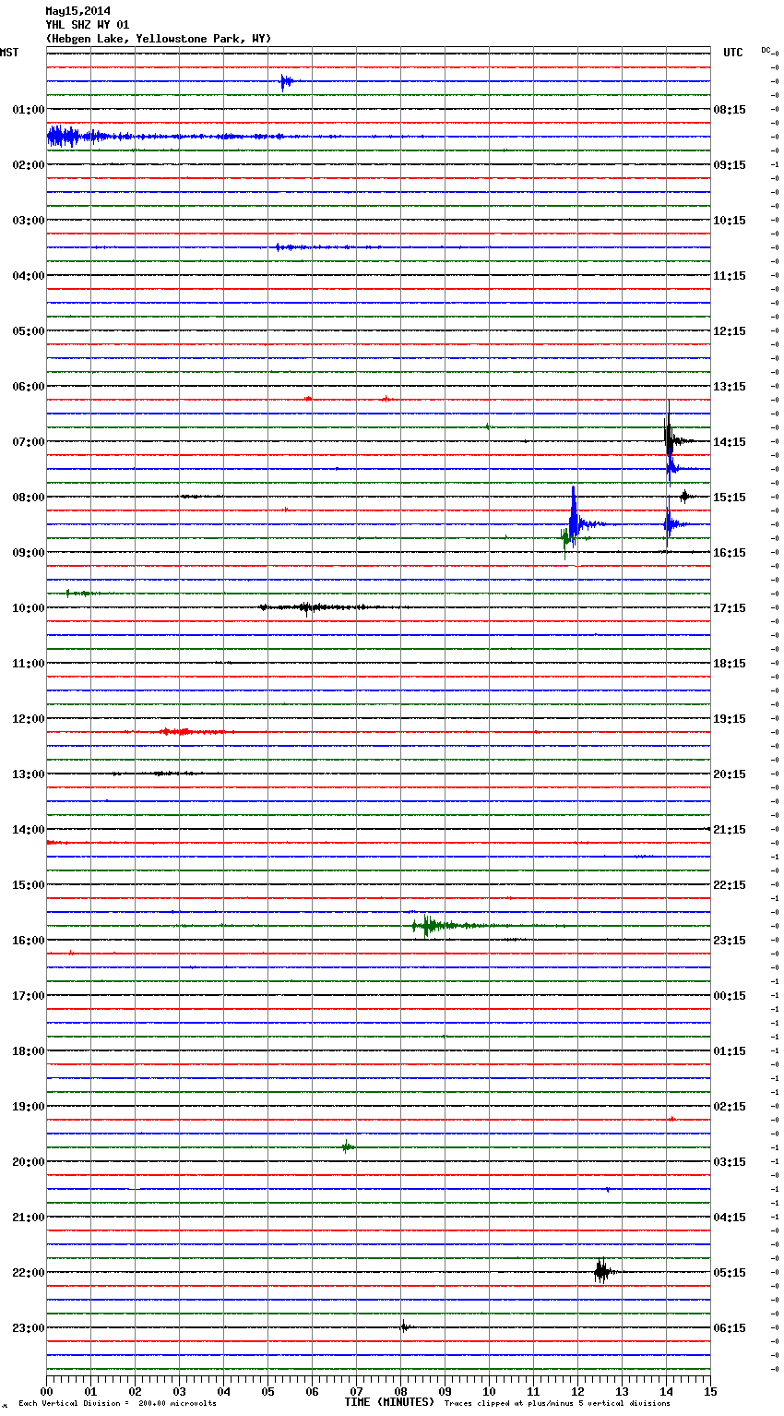Click the 13:15 UTC time label
The image size is (784, 1416).
730,387
